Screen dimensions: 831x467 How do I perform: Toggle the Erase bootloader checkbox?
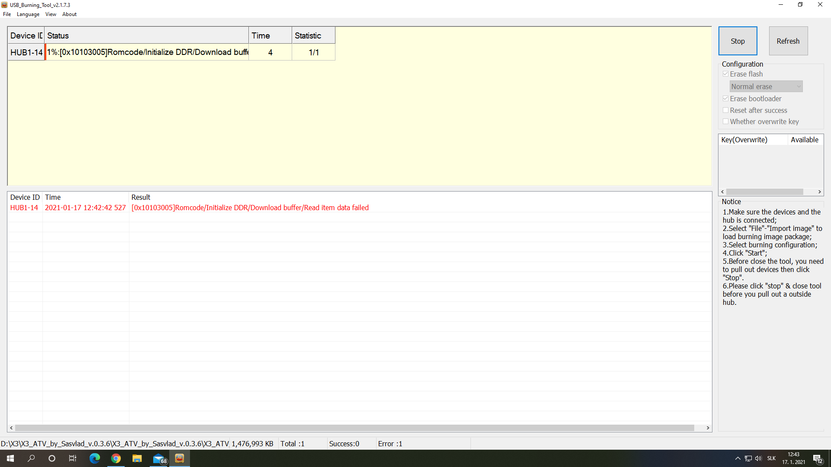click(x=726, y=99)
